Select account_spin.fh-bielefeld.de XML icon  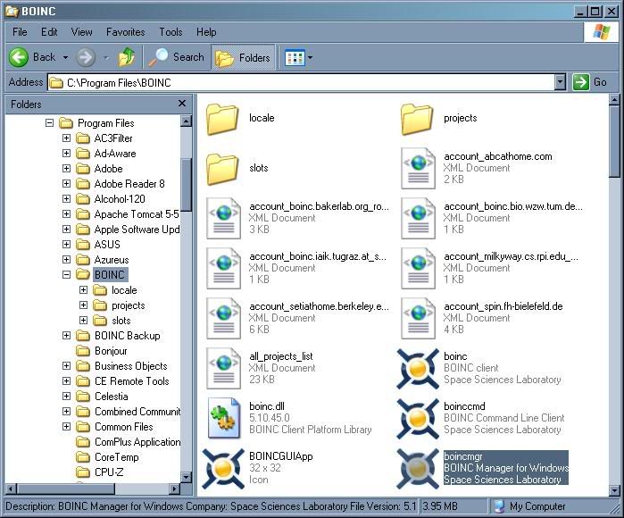418,319
